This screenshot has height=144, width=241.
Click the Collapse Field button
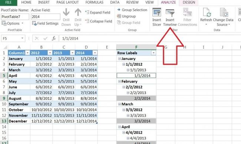(99, 21)
